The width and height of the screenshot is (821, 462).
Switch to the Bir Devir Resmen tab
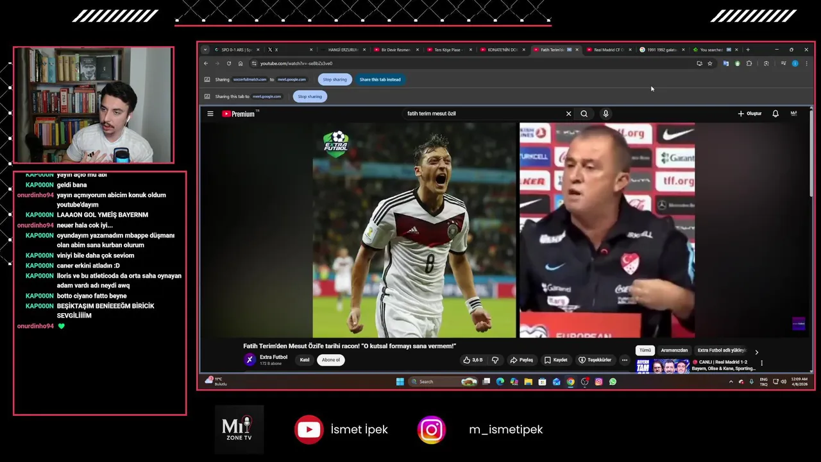[396, 49]
